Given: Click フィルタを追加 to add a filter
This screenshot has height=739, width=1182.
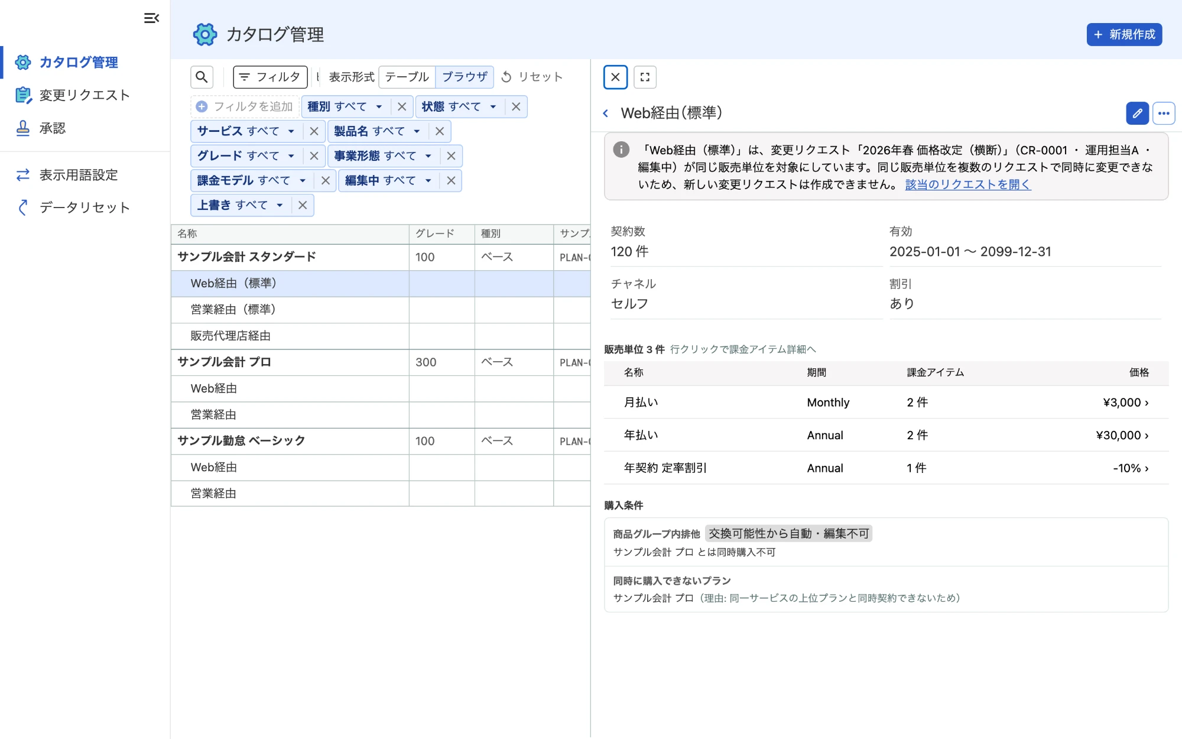Looking at the screenshot, I should point(245,106).
